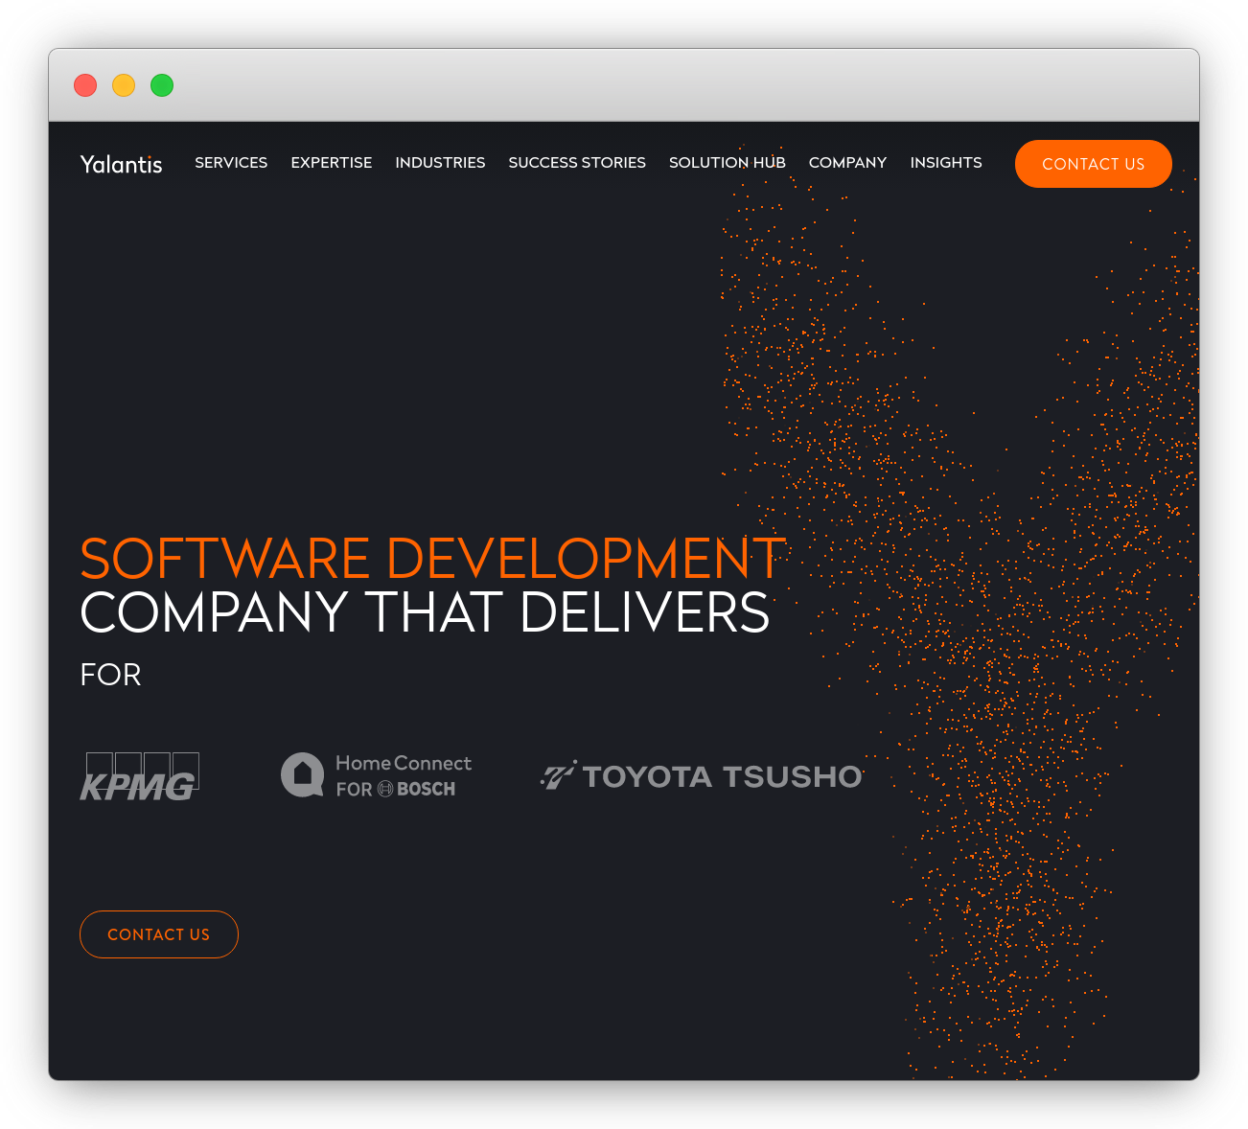This screenshot has width=1248, height=1129.
Task: Open the Expertise menu
Action: 331,163
